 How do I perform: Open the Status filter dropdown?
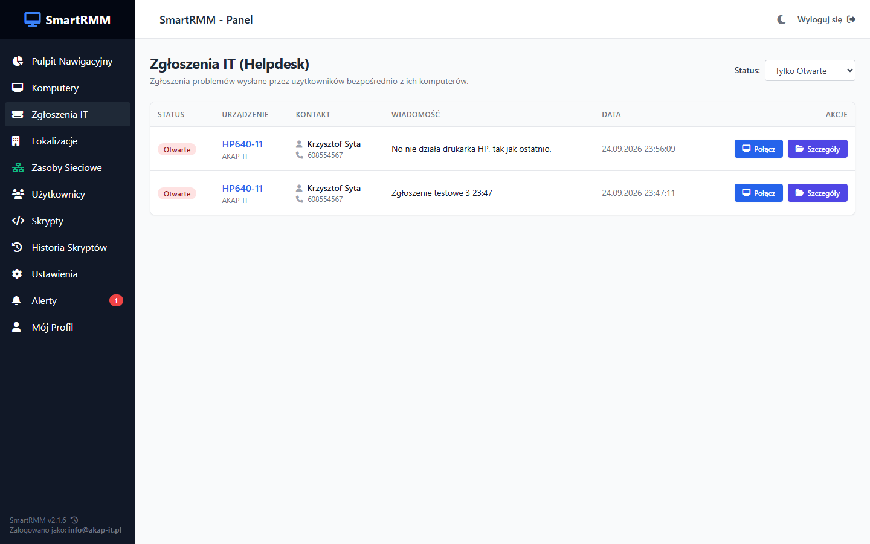pyautogui.click(x=810, y=70)
